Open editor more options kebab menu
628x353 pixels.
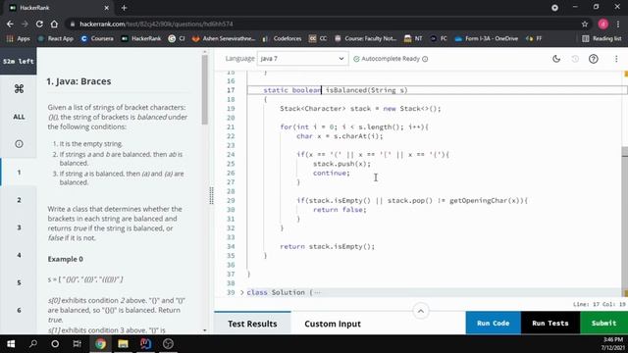pos(616,59)
